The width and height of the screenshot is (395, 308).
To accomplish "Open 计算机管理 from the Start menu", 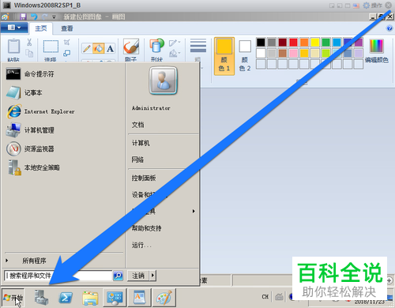I will 63,130.
